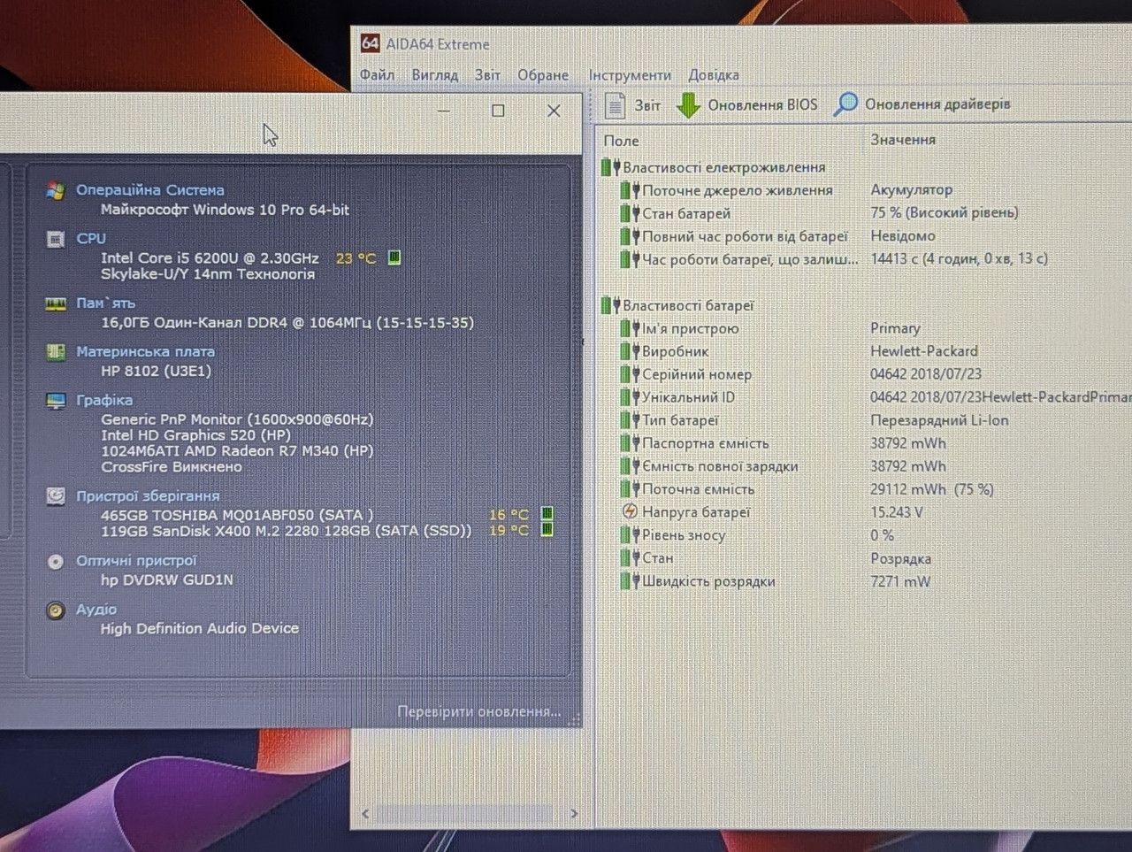Click the right arrow of AIDA64 horizontal scrollbar
The image size is (1132, 852).
tap(574, 813)
